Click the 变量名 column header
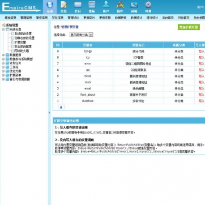205x205 pixels. [88, 45]
